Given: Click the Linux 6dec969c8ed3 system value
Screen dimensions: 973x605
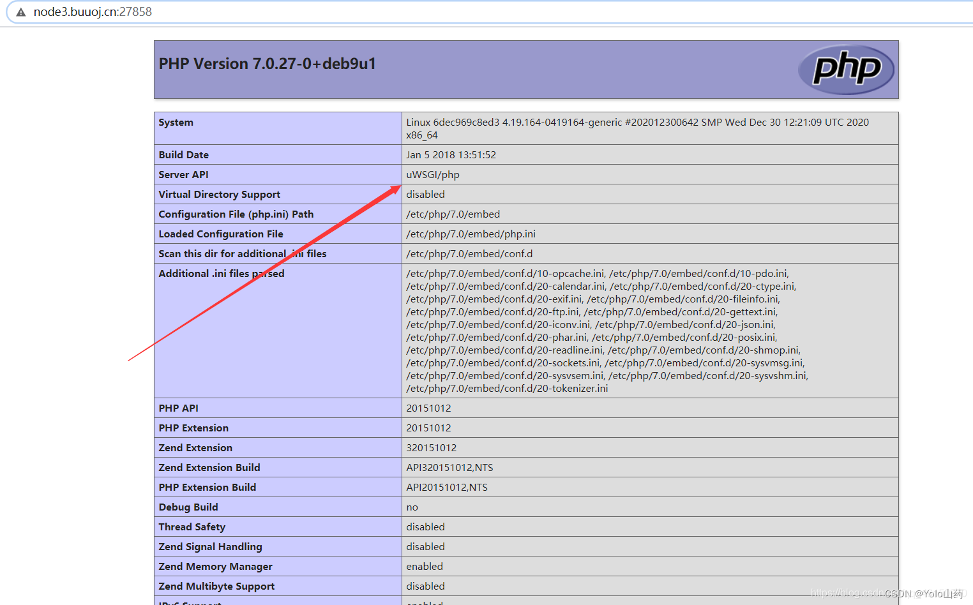Looking at the screenshot, I should click(637, 128).
